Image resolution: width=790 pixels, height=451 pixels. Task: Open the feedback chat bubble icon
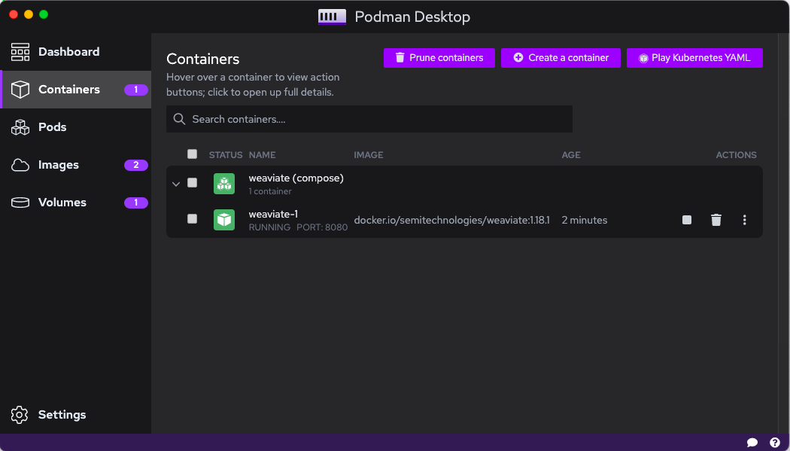point(752,443)
